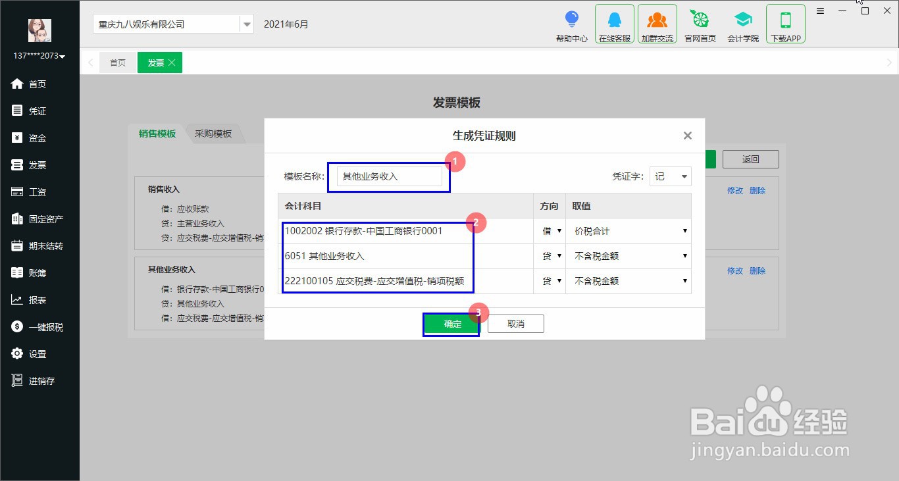Switch to the 采购模板 tab
The width and height of the screenshot is (899, 481).
click(214, 133)
